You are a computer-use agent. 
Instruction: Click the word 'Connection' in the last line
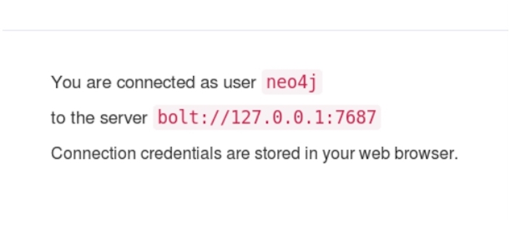pos(93,153)
